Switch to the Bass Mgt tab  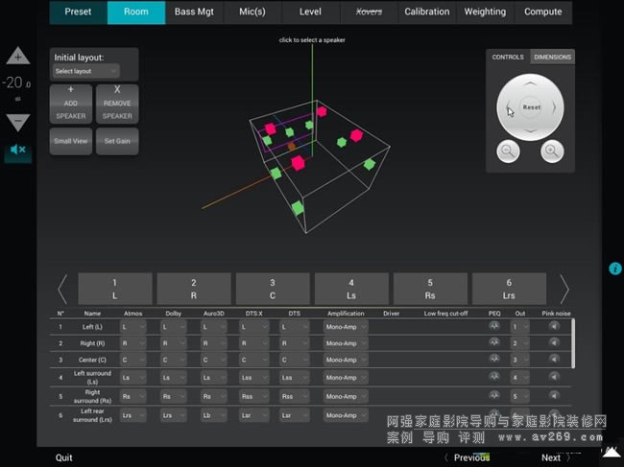(x=195, y=12)
